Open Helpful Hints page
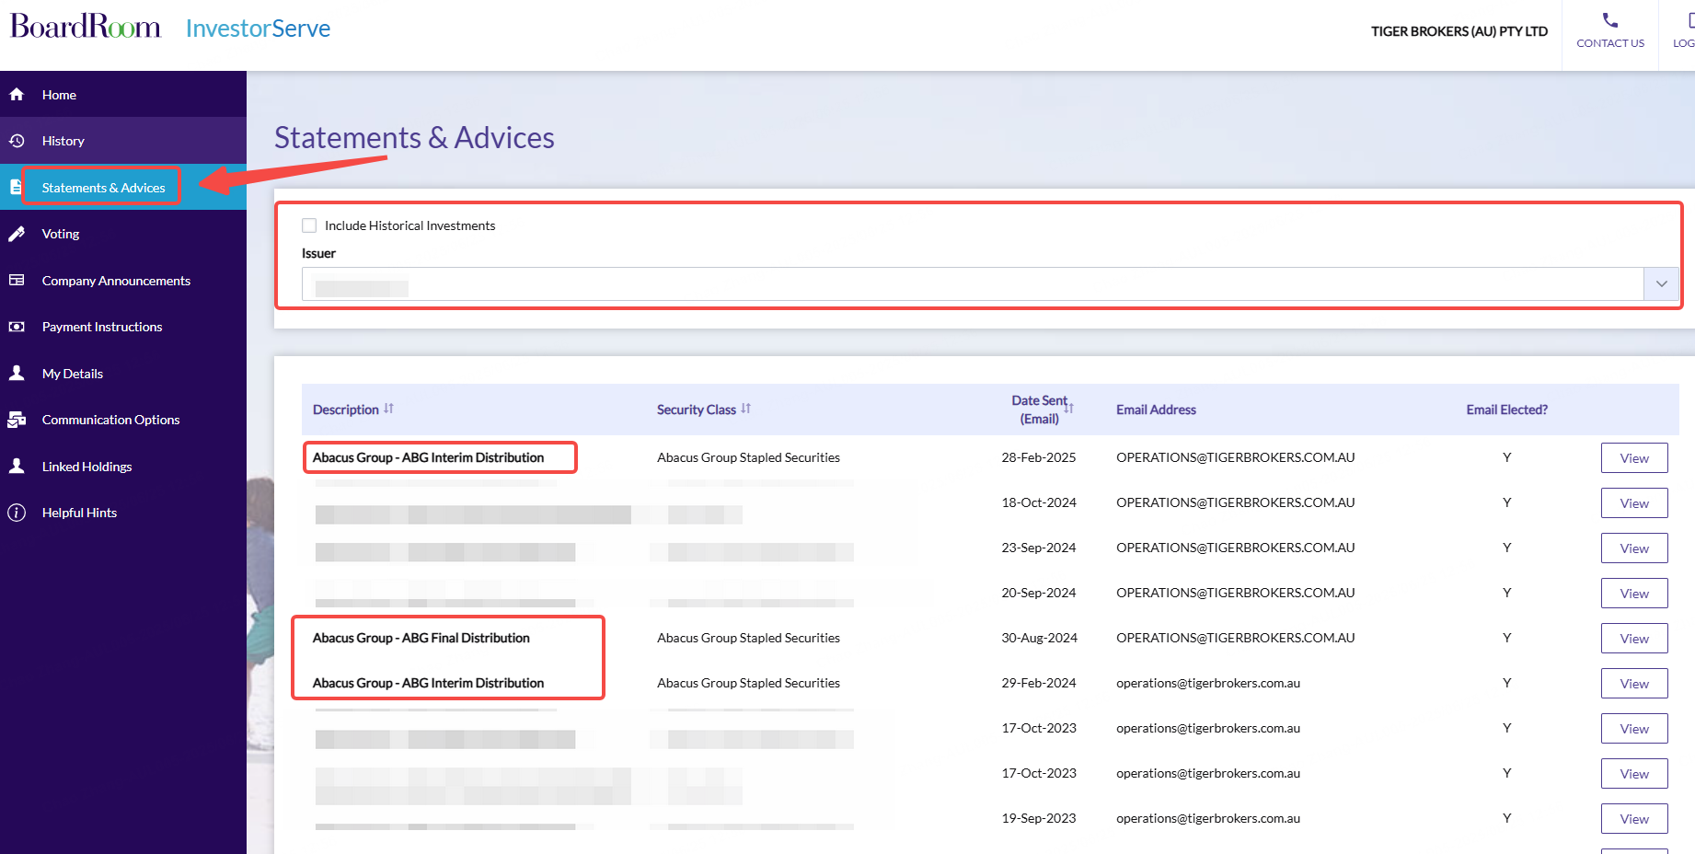1695x854 pixels. tap(123, 513)
